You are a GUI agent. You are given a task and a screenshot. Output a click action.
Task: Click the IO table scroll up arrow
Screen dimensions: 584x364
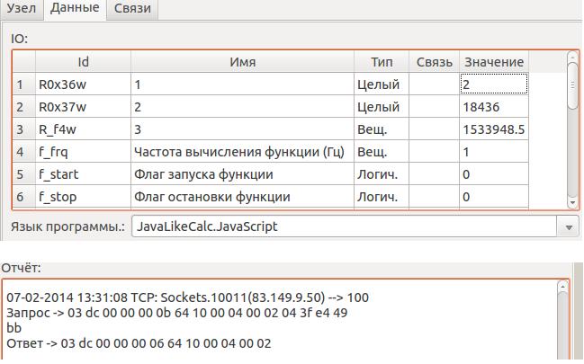click(x=573, y=58)
